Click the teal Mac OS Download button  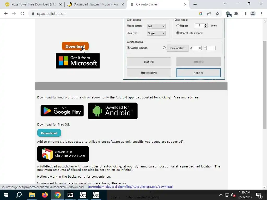[49, 133]
